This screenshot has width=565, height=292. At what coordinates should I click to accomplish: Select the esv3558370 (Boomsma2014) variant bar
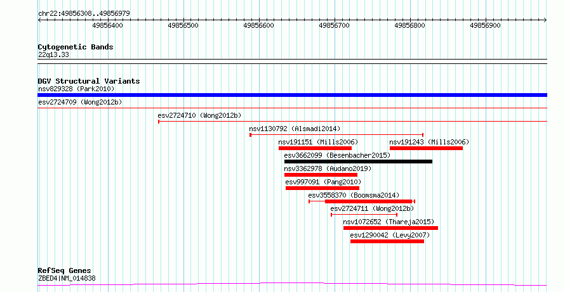pos(362,201)
